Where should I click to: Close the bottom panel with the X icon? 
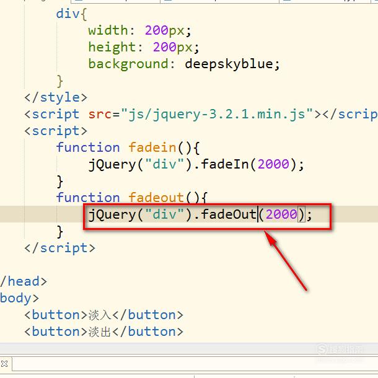(4, 364)
